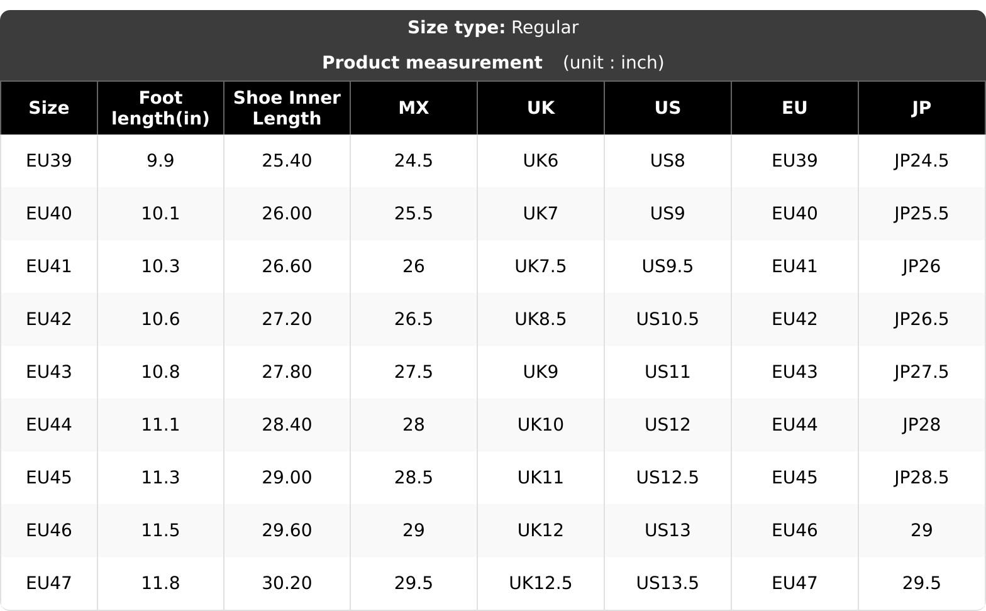Click the (unit : inch) label
Image resolution: width=986 pixels, height=611 pixels.
point(613,63)
